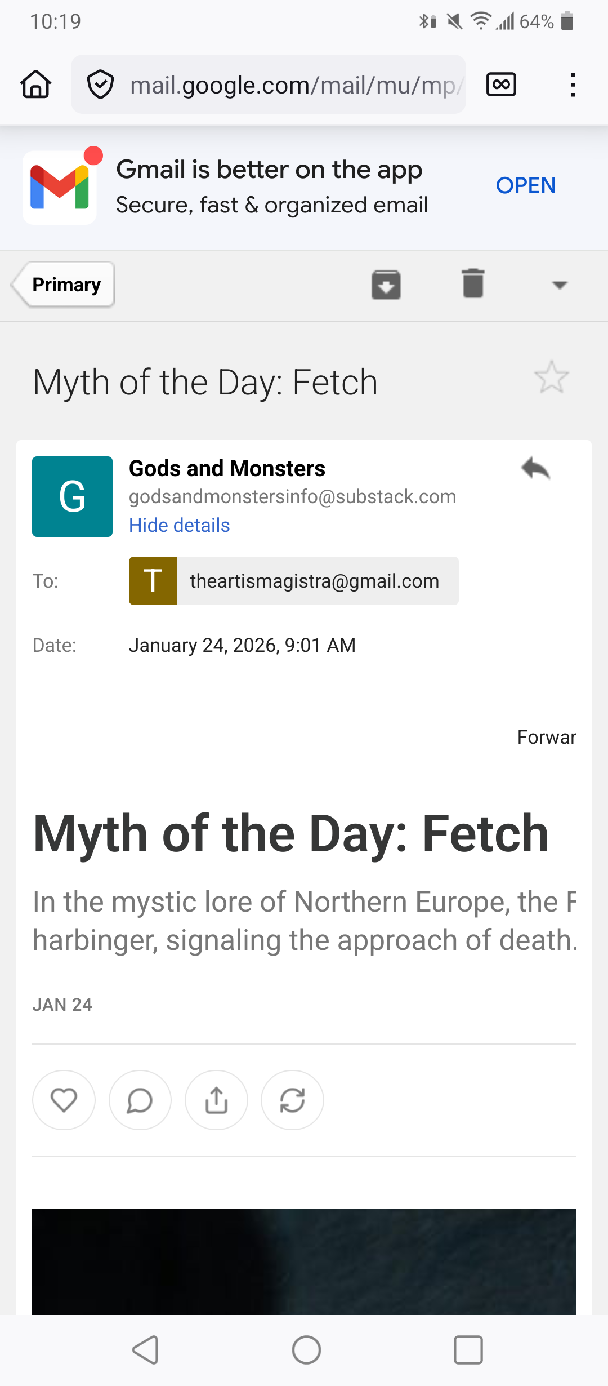Open Gmail app via OPEN button
Image resolution: width=608 pixels, height=1386 pixels.
525,185
